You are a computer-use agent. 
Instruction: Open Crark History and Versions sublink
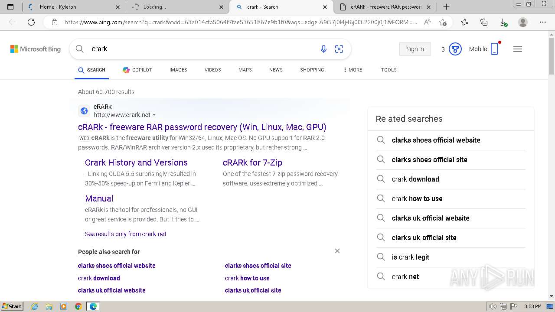click(x=136, y=162)
